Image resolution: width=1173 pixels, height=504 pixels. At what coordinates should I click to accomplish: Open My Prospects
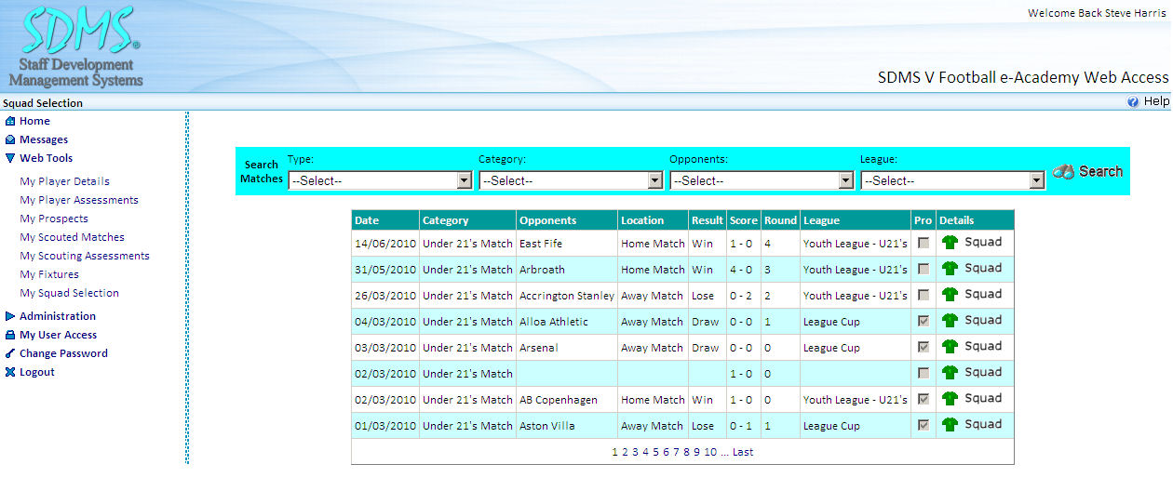point(54,219)
